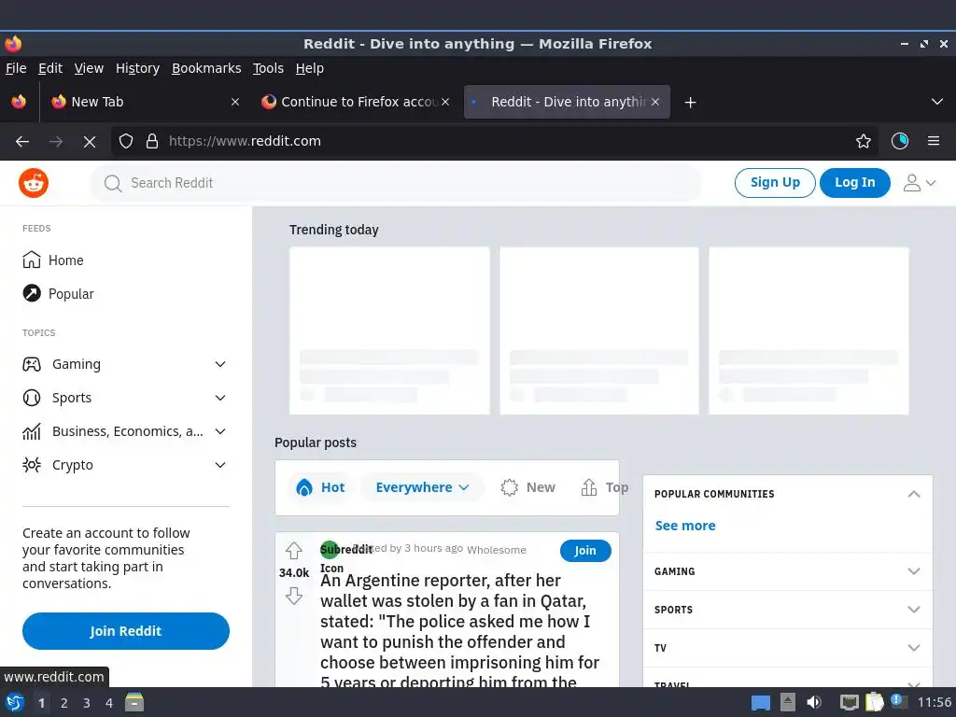
Task: Upvote the Argentine reporter post
Action: pyautogui.click(x=294, y=551)
